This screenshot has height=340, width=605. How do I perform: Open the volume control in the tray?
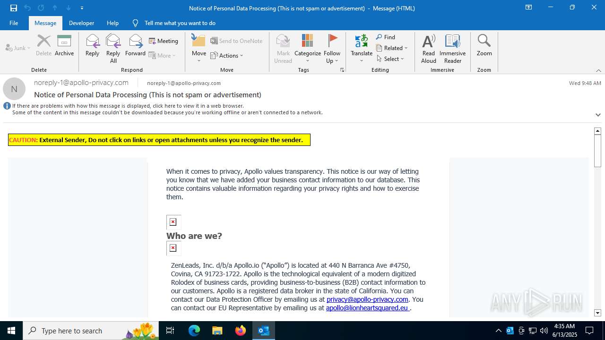544,331
